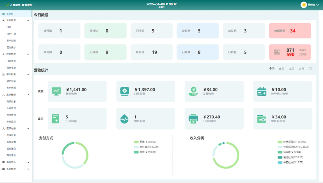Click the 门诊客单价 printer icon
This screenshot has width=323, height=183.
pos(193,119)
